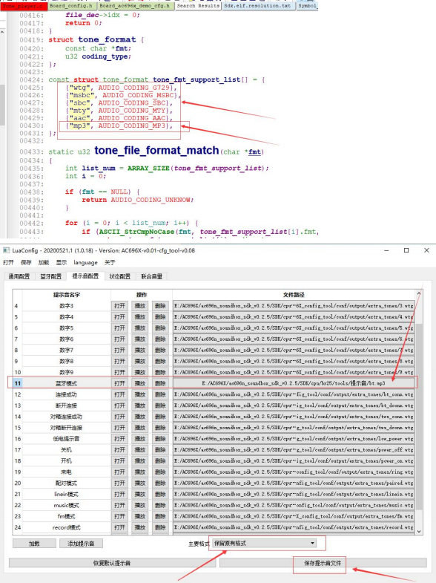Open the 加载 menu in LuaConfig
Image resolution: width=436 pixels, height=583 pixels.
44,262
